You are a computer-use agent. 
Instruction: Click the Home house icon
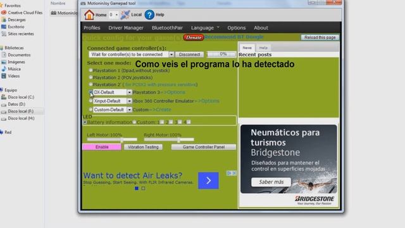89,15
